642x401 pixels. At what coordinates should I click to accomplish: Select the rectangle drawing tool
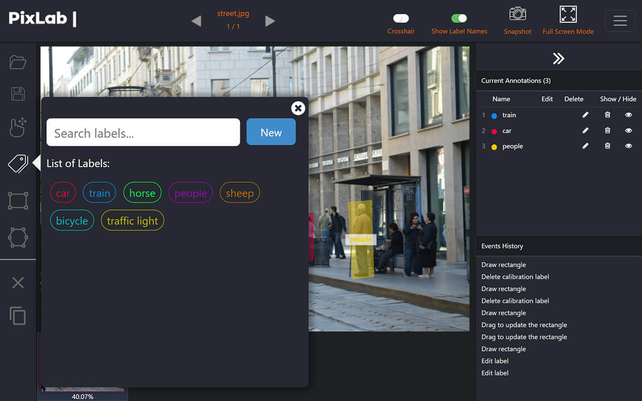18,200
